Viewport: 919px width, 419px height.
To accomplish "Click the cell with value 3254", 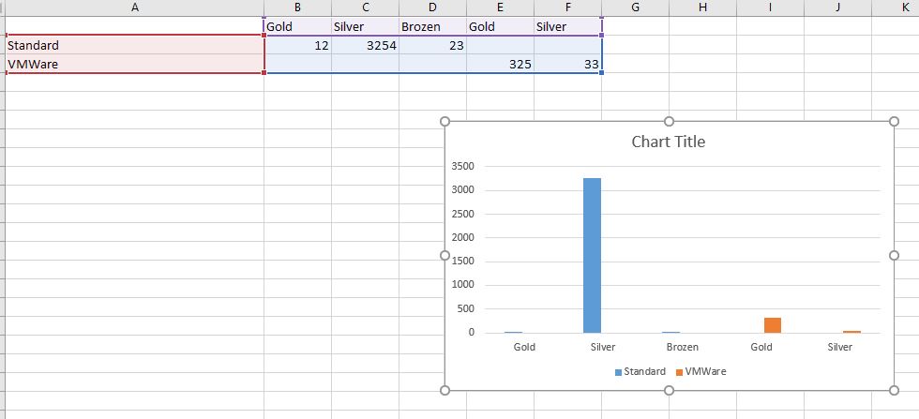I will (x=365, y=45).
